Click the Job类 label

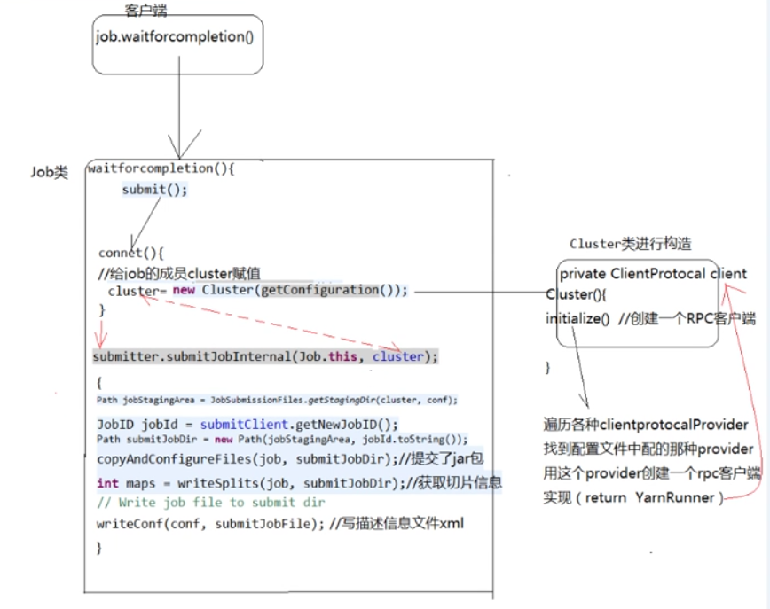[49, 172]
